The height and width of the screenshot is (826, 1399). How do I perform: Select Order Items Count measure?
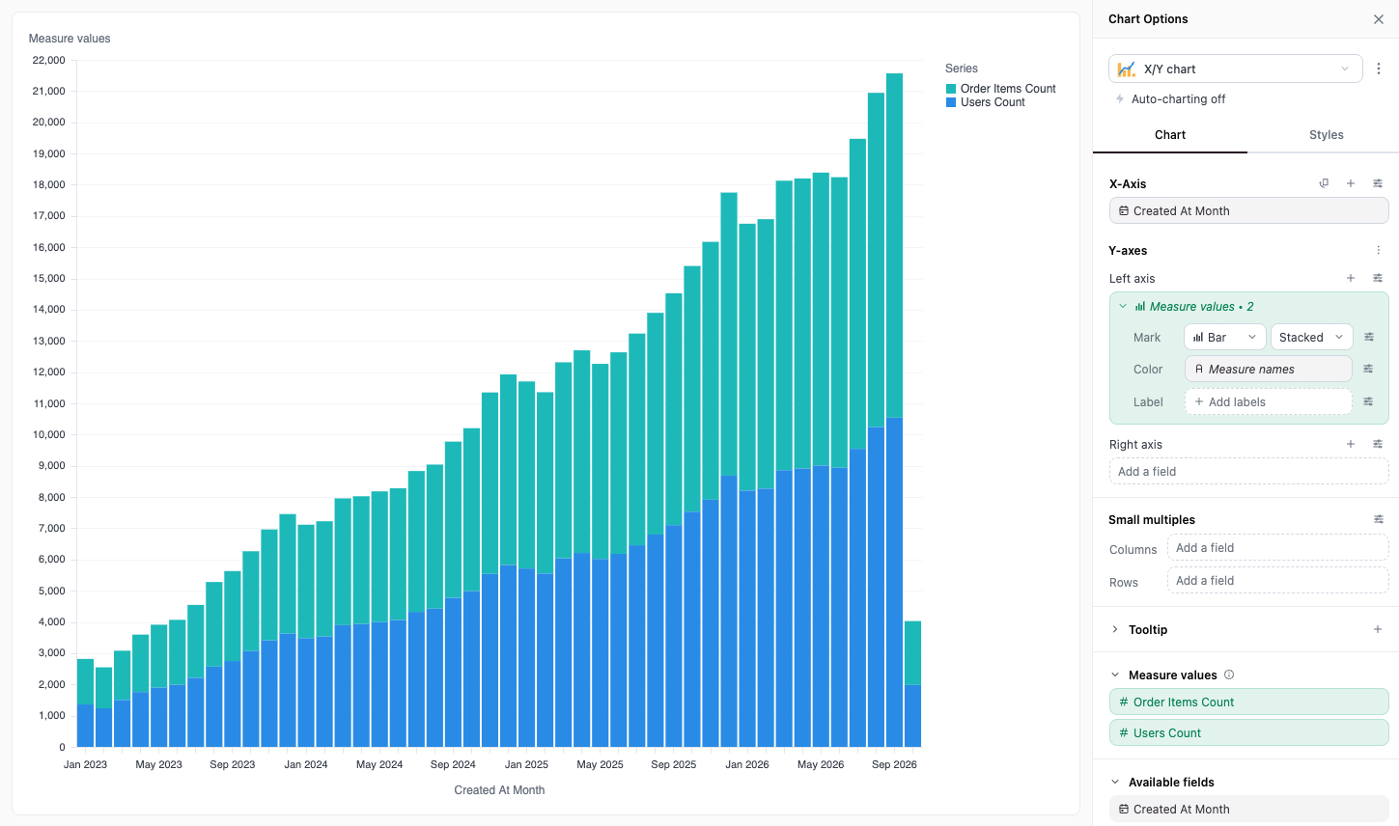tap(1248, 702)
